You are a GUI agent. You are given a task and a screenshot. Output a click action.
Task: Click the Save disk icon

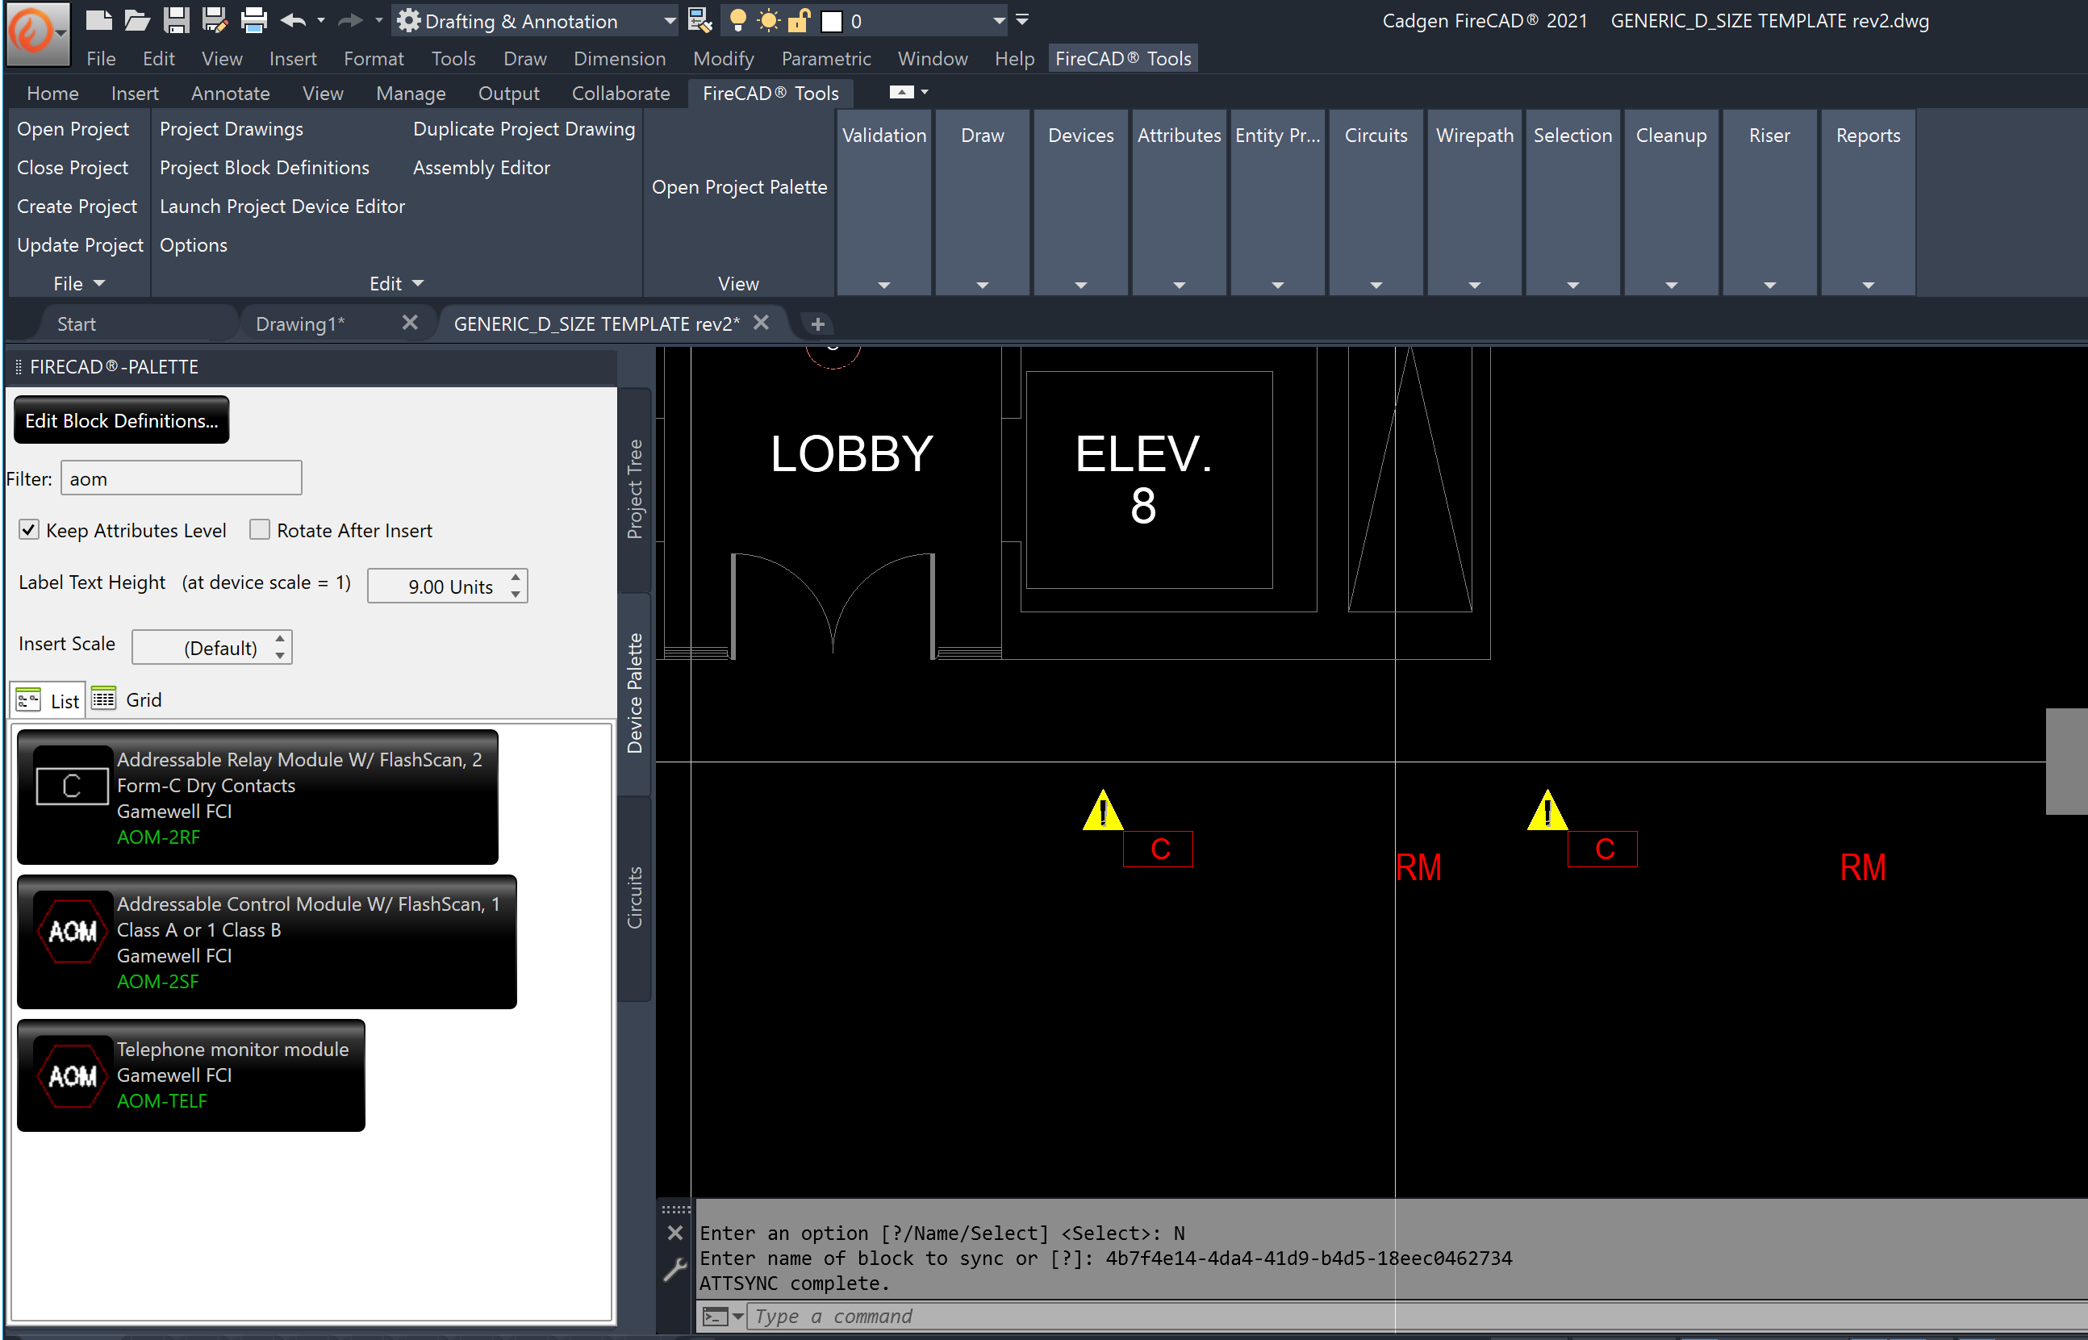click(x=177, y=20)
